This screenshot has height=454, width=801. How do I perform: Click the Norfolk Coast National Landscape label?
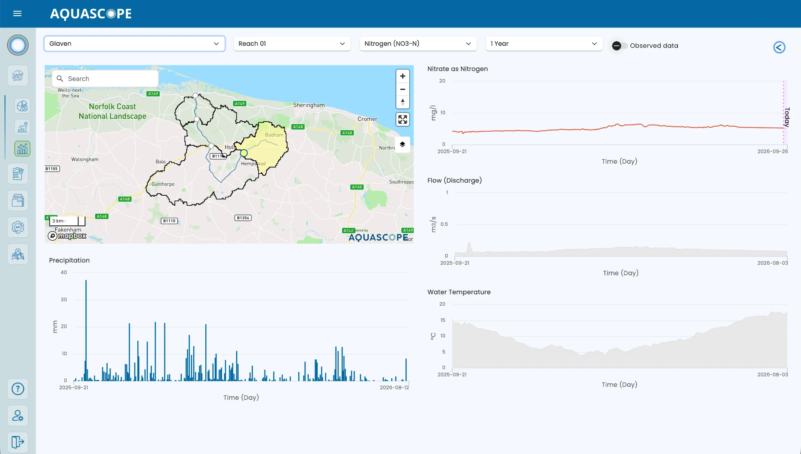coord(112,111)
